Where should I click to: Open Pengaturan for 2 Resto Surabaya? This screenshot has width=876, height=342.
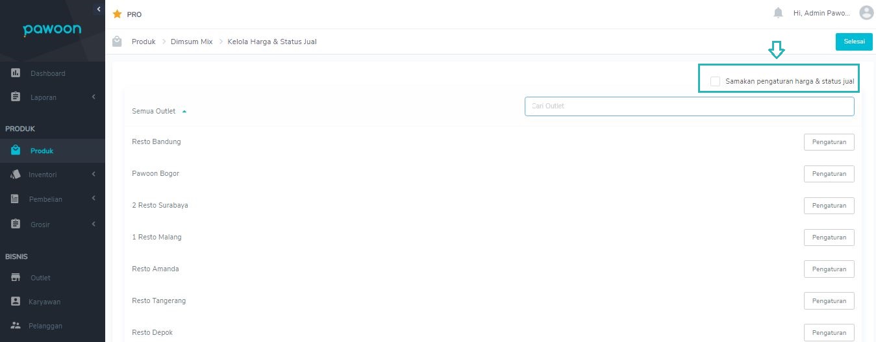[x=829, y=206]
